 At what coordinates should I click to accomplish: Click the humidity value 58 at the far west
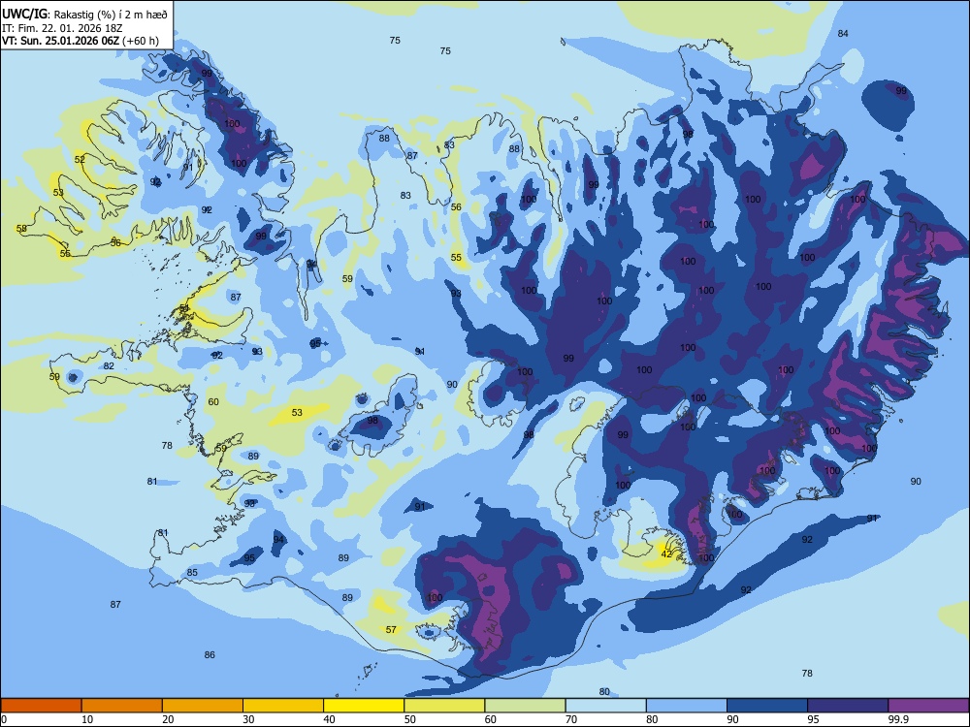point(21,229)
